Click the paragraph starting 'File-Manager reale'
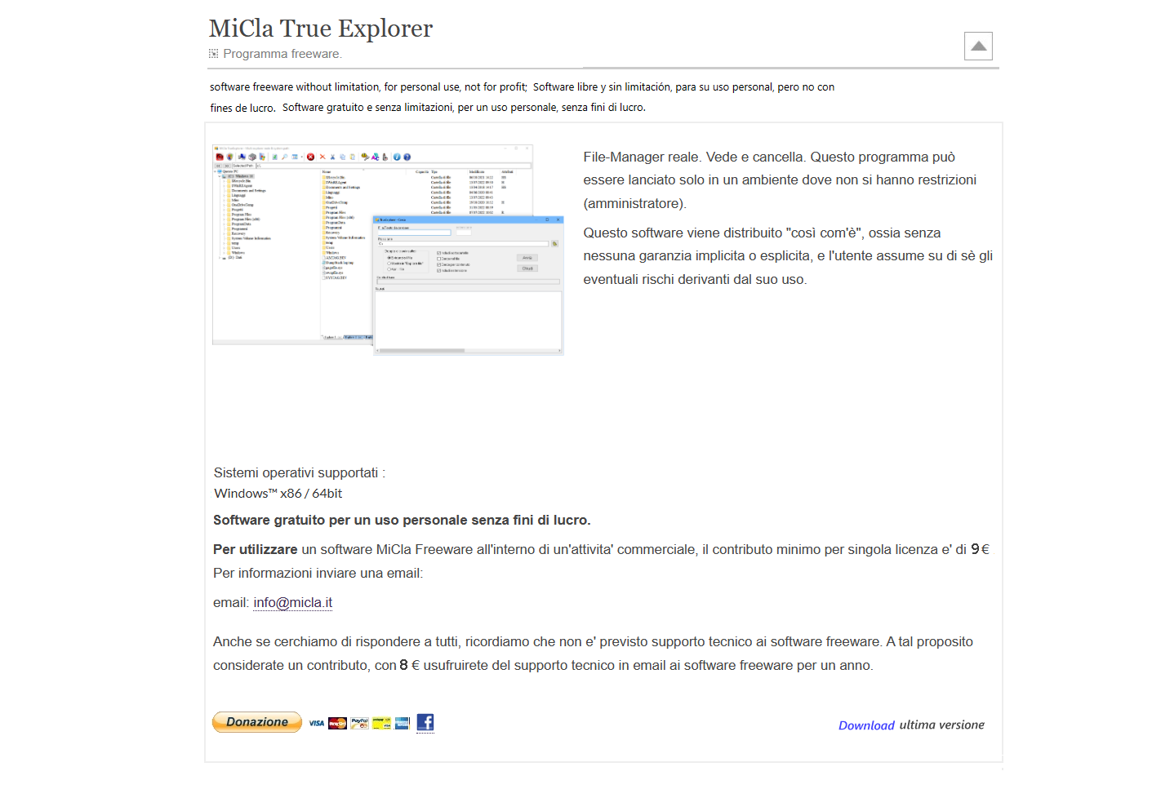This screenshot has height=798, width=1161. [x=780, y=180]
